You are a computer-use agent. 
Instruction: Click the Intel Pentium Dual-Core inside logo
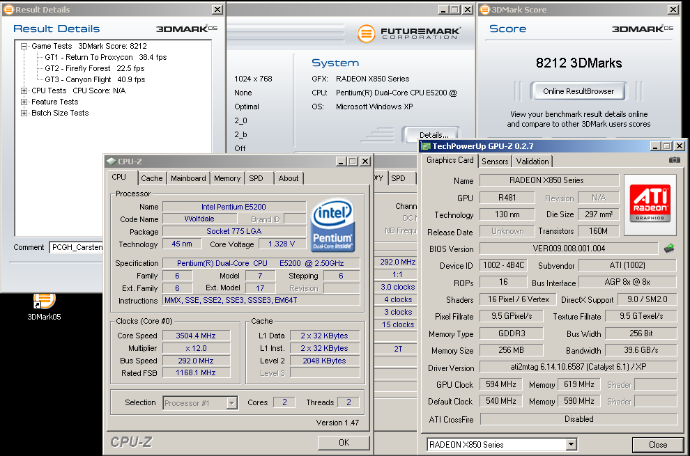332,225
